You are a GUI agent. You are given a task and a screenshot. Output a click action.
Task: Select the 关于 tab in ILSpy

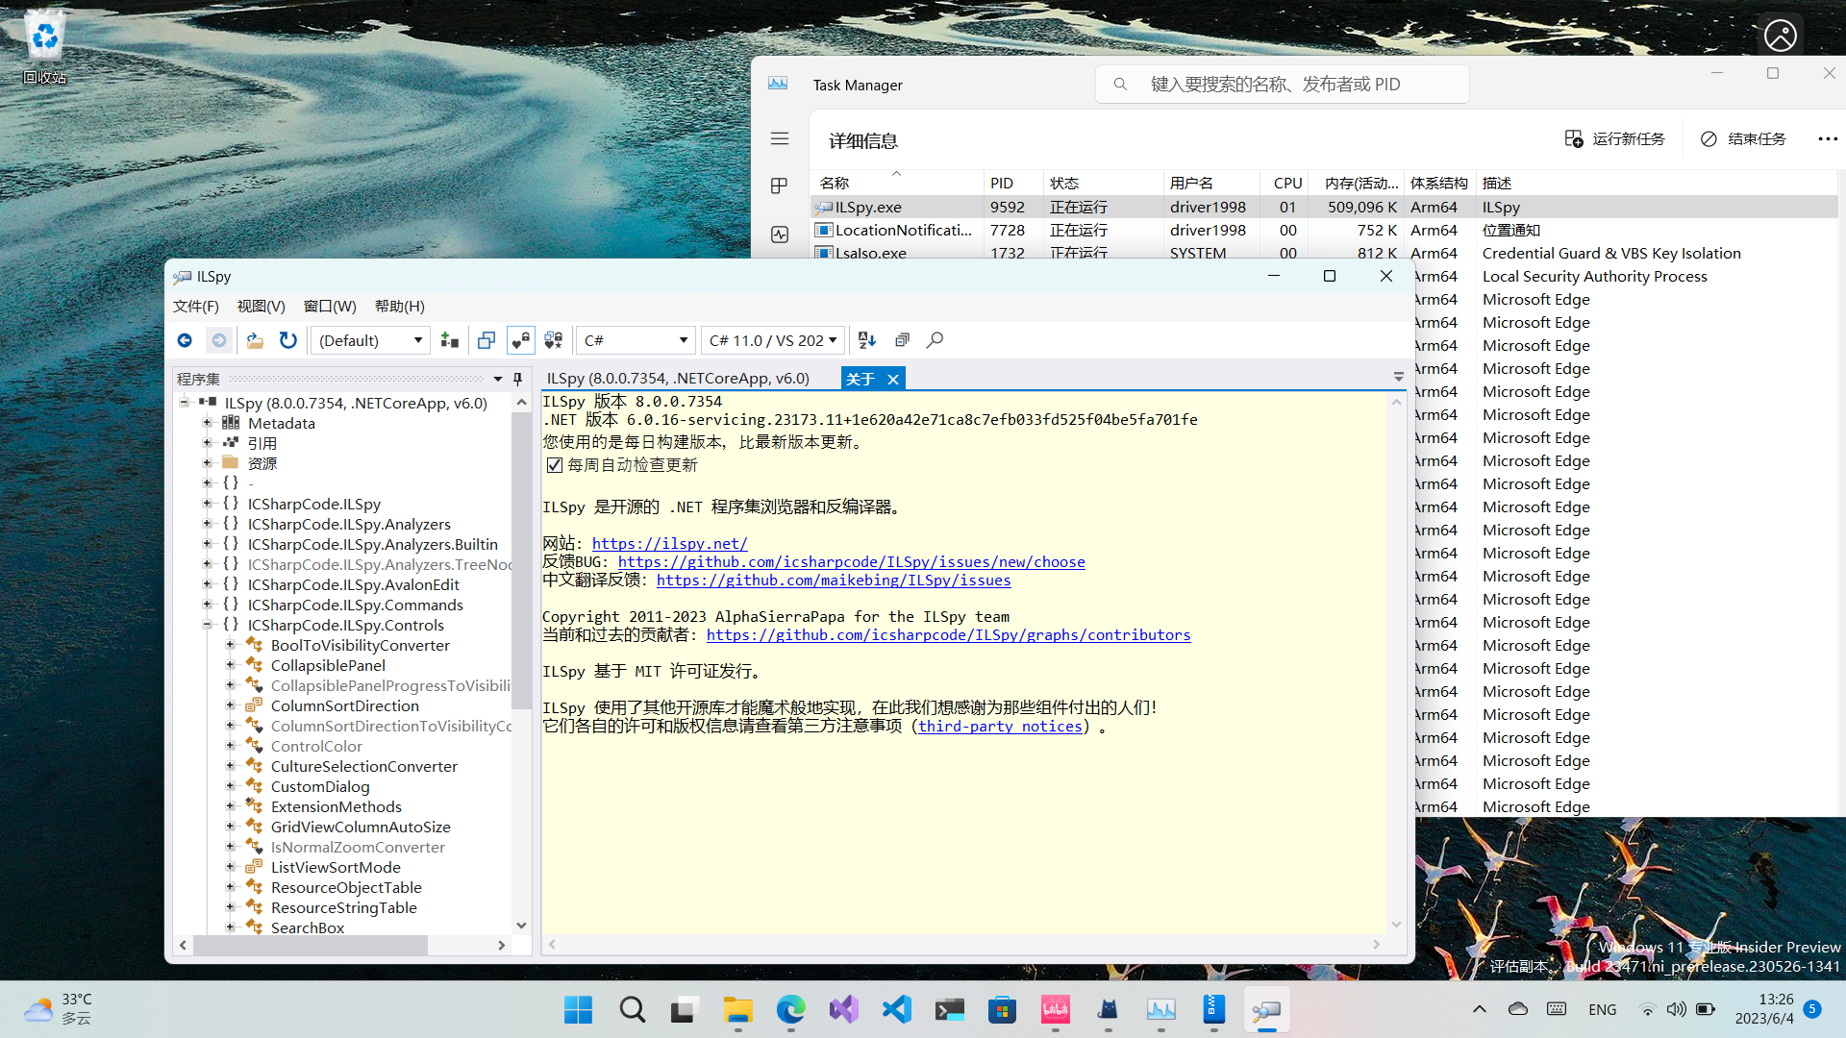coord(861,379)
